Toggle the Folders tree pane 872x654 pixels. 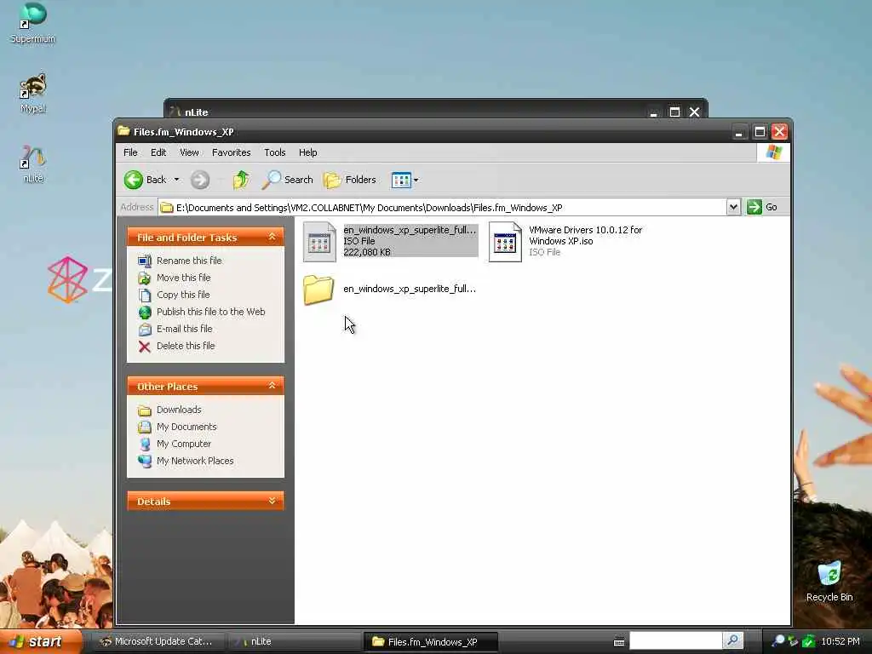click(x=350, y=180)
